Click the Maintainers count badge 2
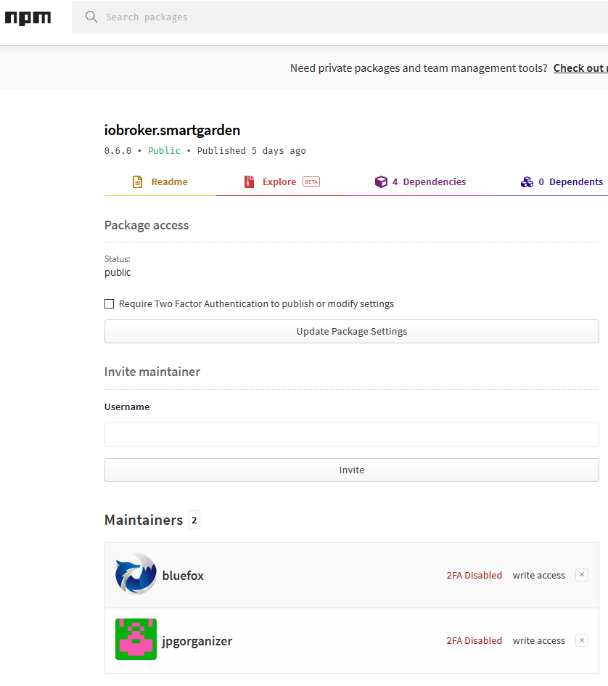Viewport: 608px width, 686px height. 194,520
